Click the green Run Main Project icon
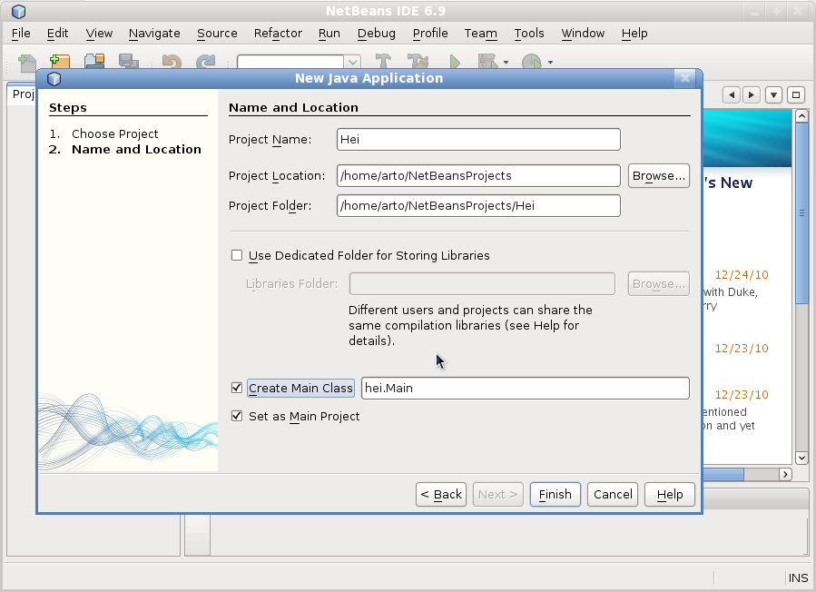Viewport: 816px width, 592px height. click(x=455, y=62)
